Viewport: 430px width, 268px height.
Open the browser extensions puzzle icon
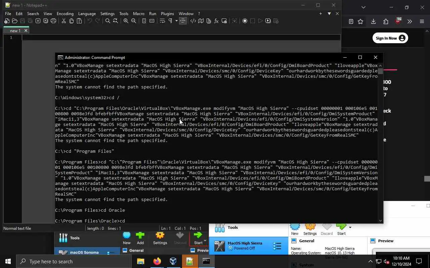pyautogui.click(x=386, y=21)
